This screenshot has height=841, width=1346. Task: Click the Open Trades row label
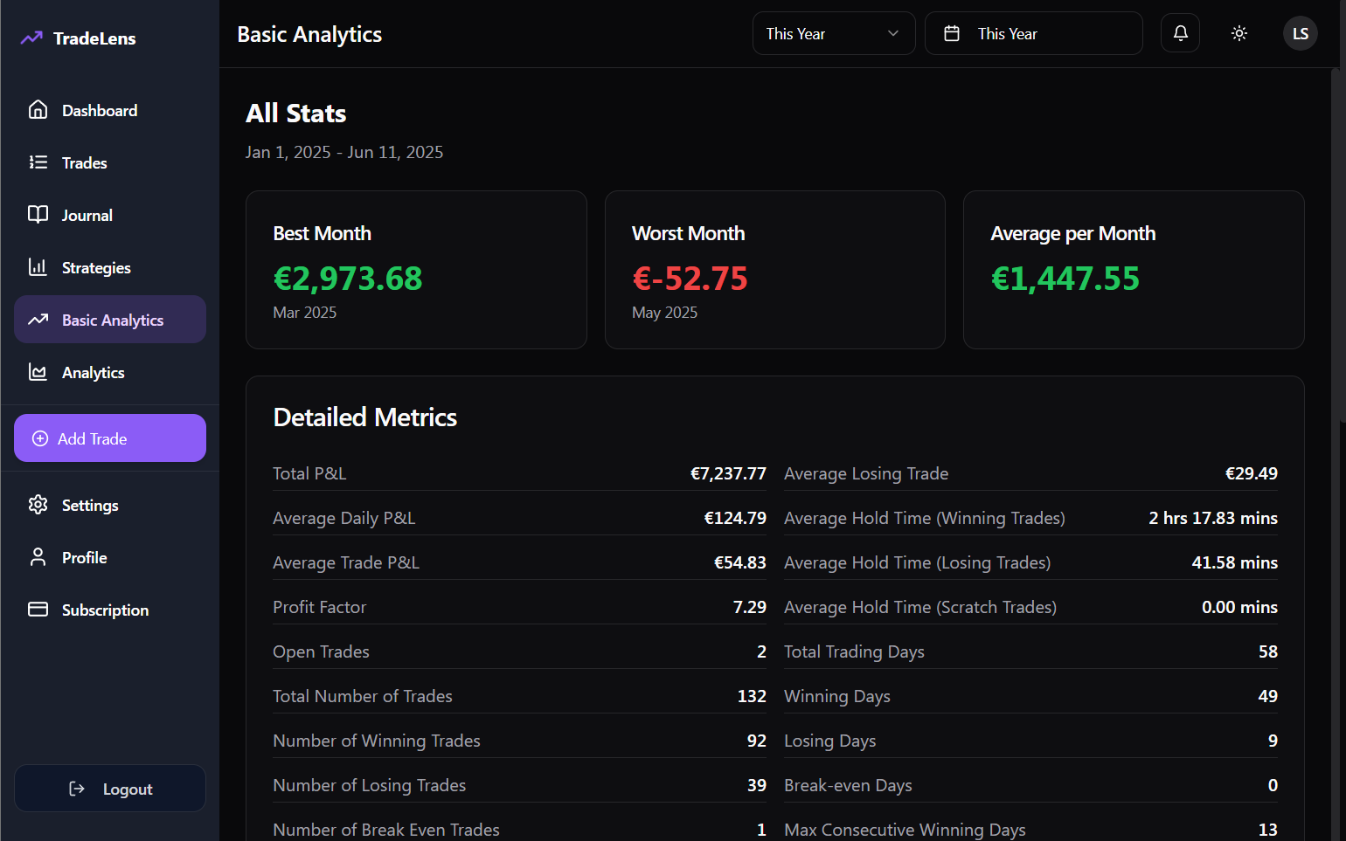point(321,652)
